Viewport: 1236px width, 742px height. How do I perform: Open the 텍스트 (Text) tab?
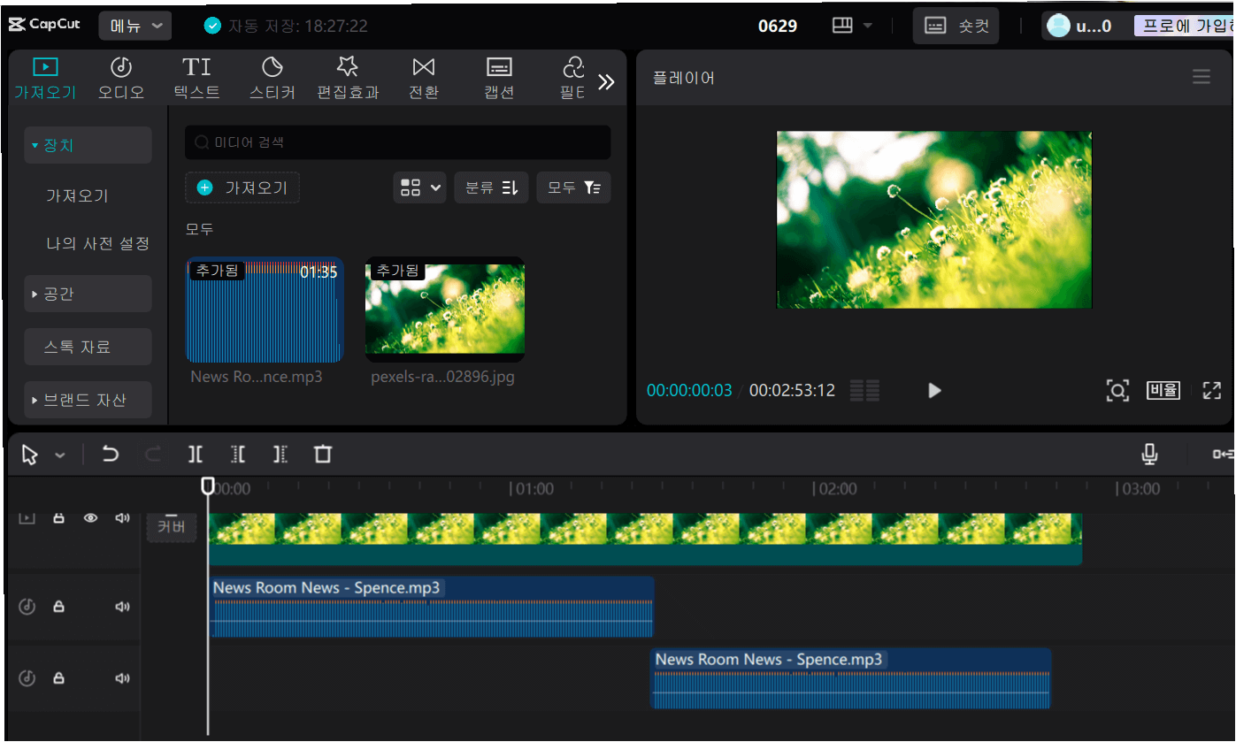pos(196,78)
